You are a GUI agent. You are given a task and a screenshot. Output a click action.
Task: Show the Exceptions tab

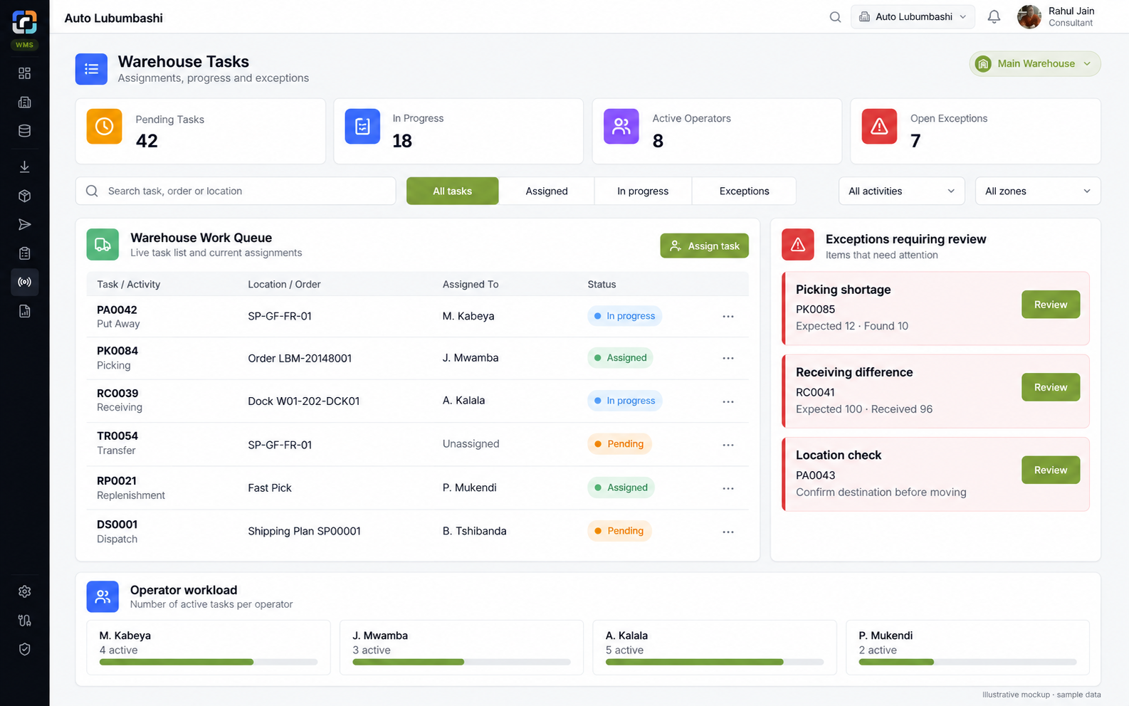[744, 191]
